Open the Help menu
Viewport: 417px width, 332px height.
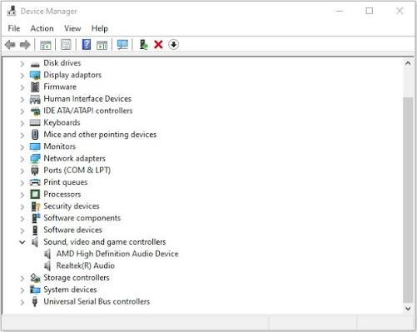[100, 28]
